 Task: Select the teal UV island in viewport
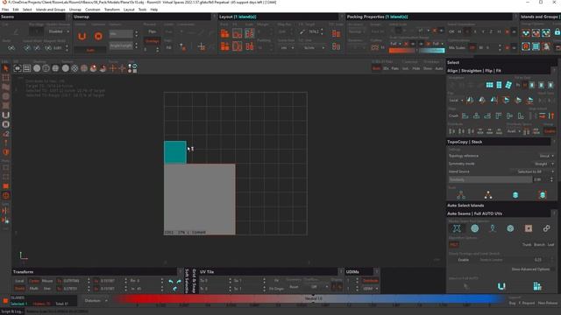coord(175,152)
